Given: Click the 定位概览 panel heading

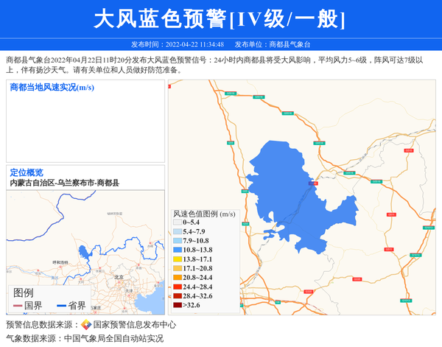Looking at the screenshot, I should click(x=27, y=172).
